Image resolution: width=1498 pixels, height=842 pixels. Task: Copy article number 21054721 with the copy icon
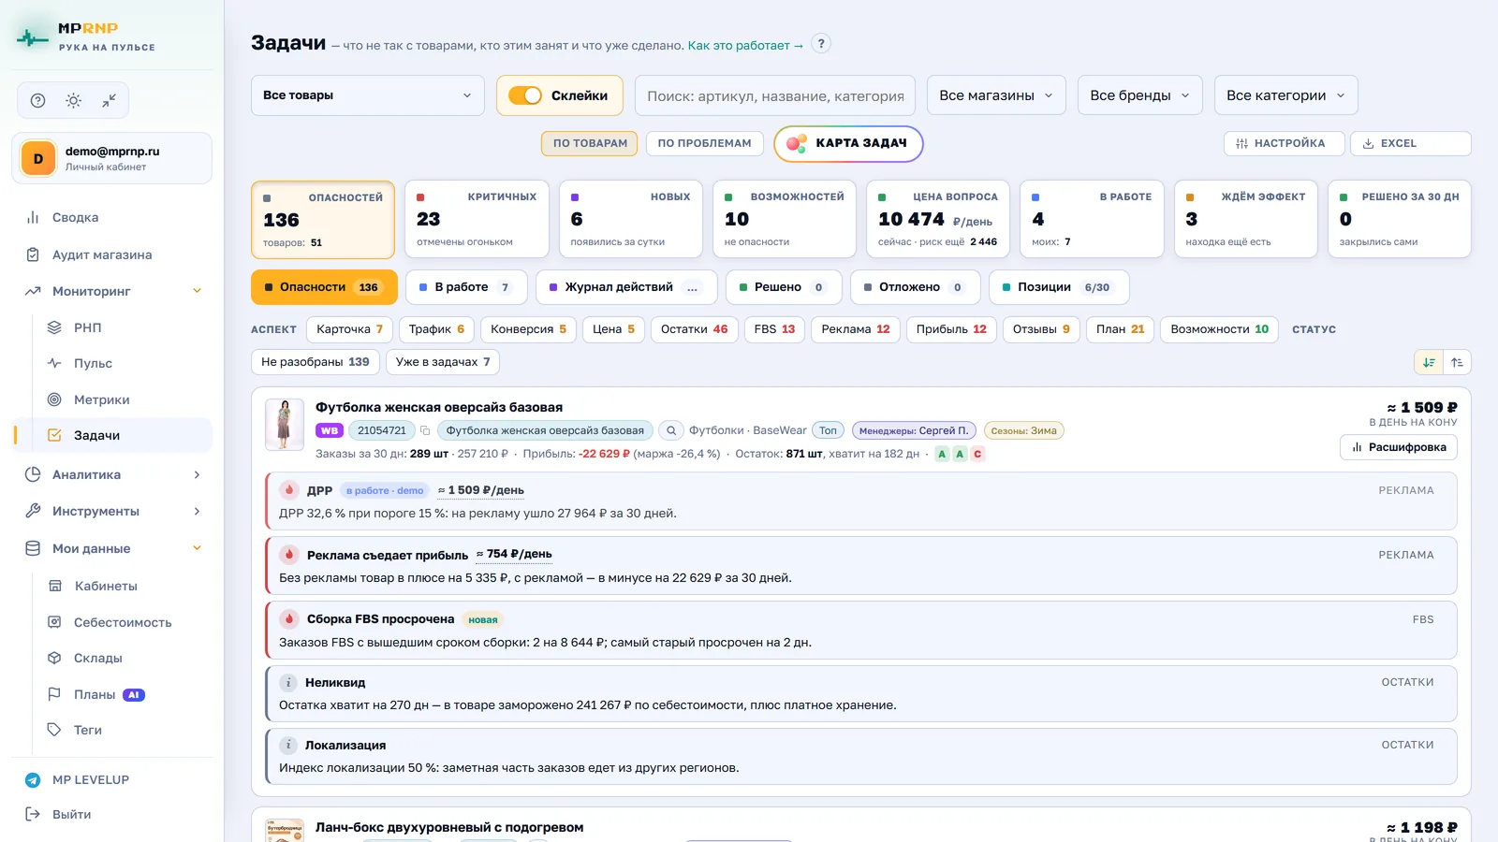(425, 430)
